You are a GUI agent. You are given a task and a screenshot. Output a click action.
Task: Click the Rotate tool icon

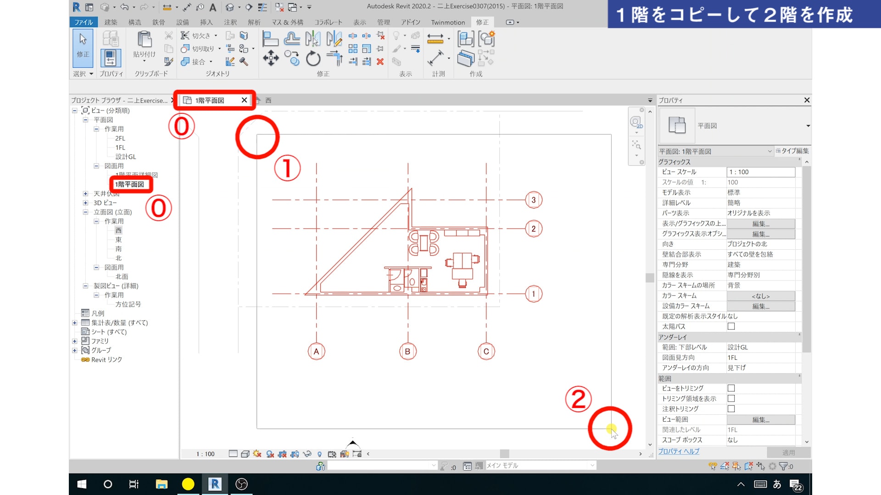click(313, 58)
